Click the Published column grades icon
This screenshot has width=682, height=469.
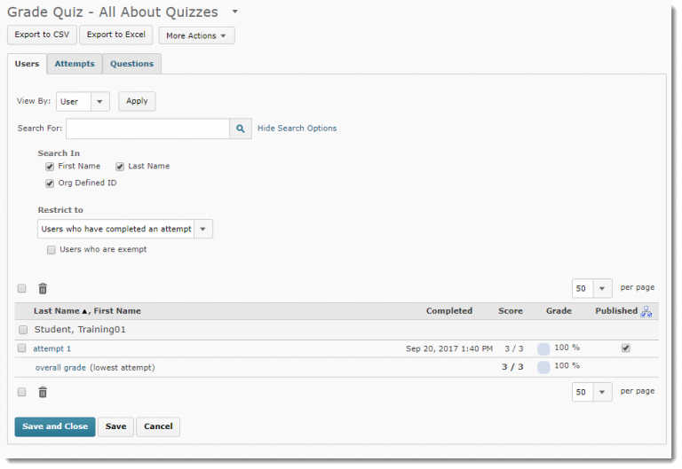[x=646, y=311]
